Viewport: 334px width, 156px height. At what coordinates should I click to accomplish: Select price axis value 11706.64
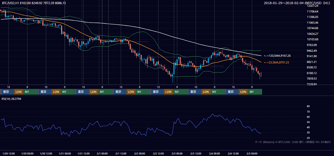click(x=312, y=11)
